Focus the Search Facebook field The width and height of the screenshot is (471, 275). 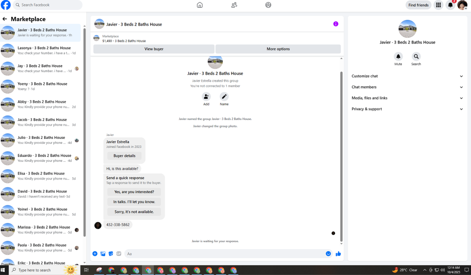[x=48, y=5]
